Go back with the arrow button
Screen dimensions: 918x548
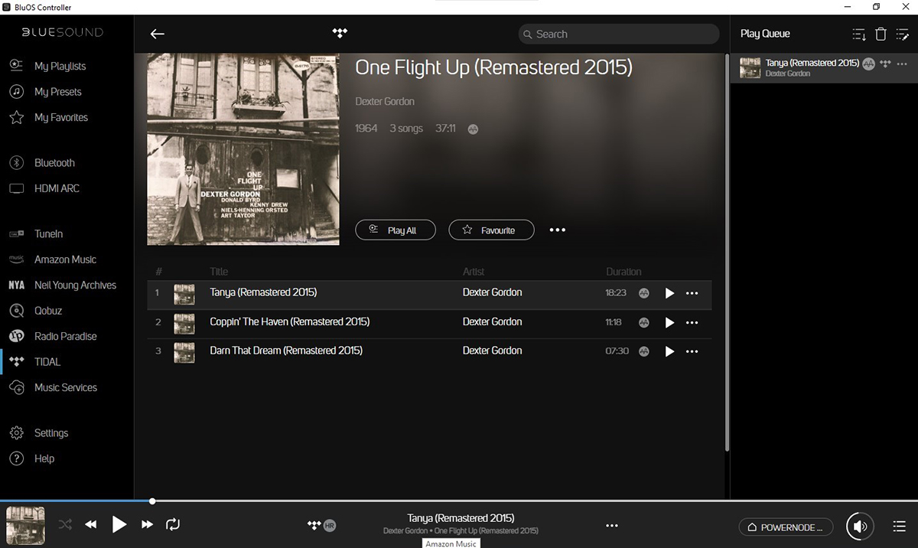pyautogui.click(x=158, y=34)
